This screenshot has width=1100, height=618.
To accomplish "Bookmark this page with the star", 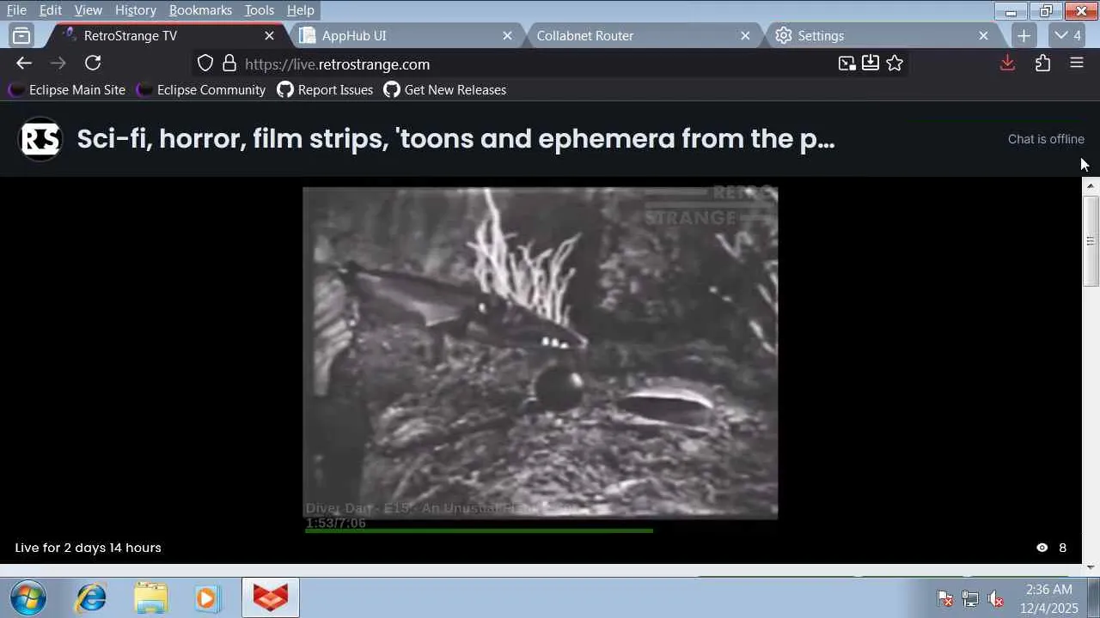I will [x=895, y=63].
